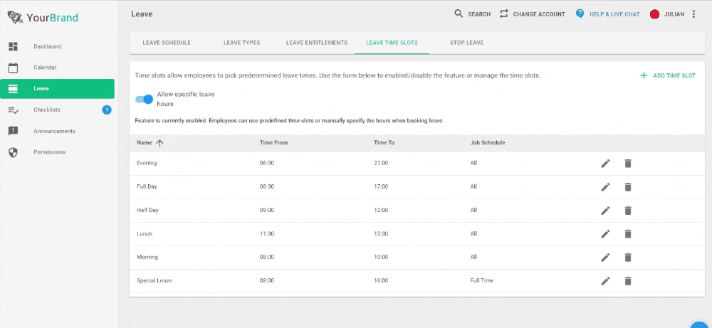Click the 16:00 time value
712x328 pixels.
(x=381, y=281)
